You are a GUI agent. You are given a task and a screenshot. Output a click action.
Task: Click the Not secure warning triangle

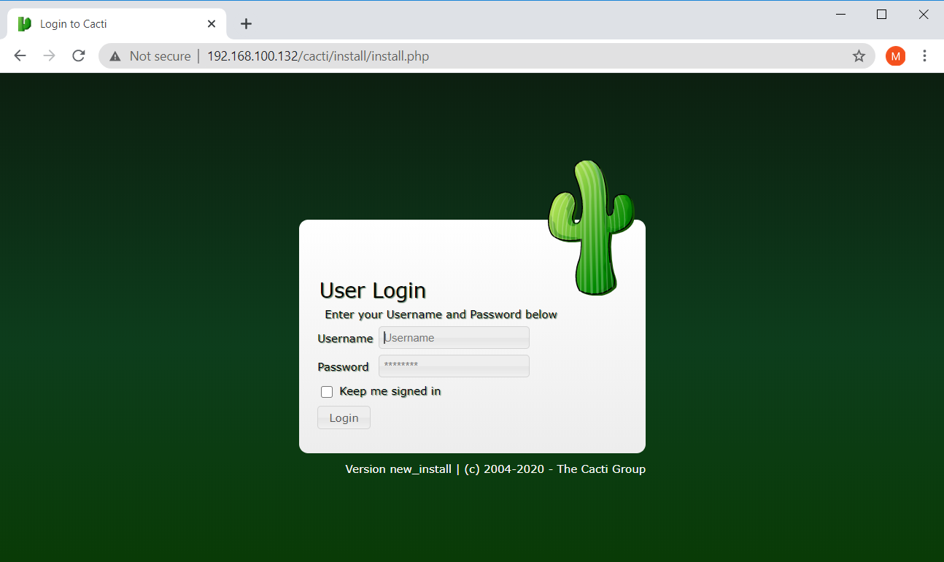(115, 55)
